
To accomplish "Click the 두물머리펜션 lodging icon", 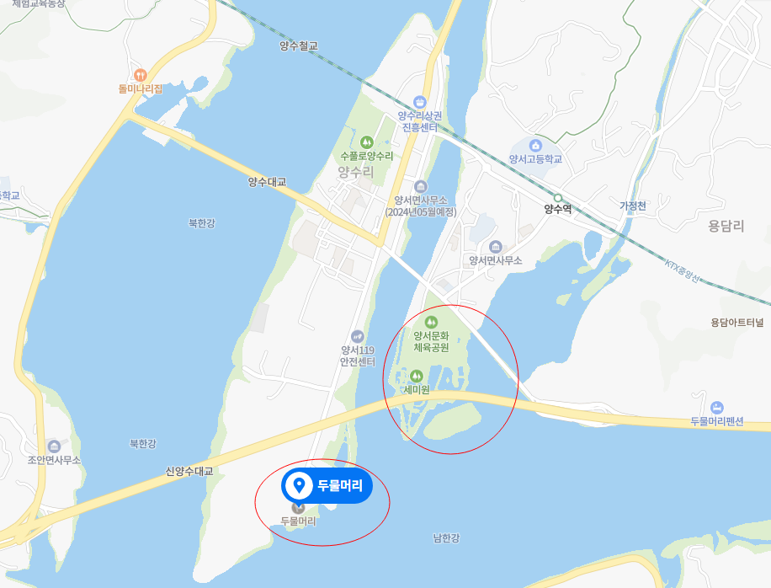I will pos(717,408).
